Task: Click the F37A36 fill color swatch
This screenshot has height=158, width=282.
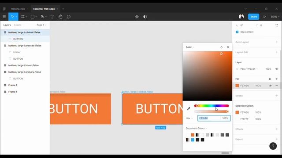Action: (237, 86)
